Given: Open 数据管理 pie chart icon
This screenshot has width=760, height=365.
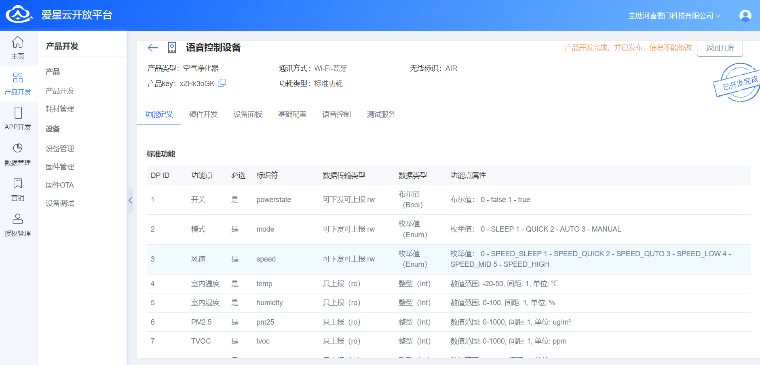Looking at the screenshot, I should coord(18,148).
